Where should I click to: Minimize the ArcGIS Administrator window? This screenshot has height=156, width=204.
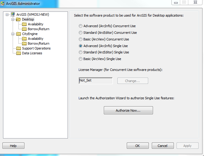(176, 2)
